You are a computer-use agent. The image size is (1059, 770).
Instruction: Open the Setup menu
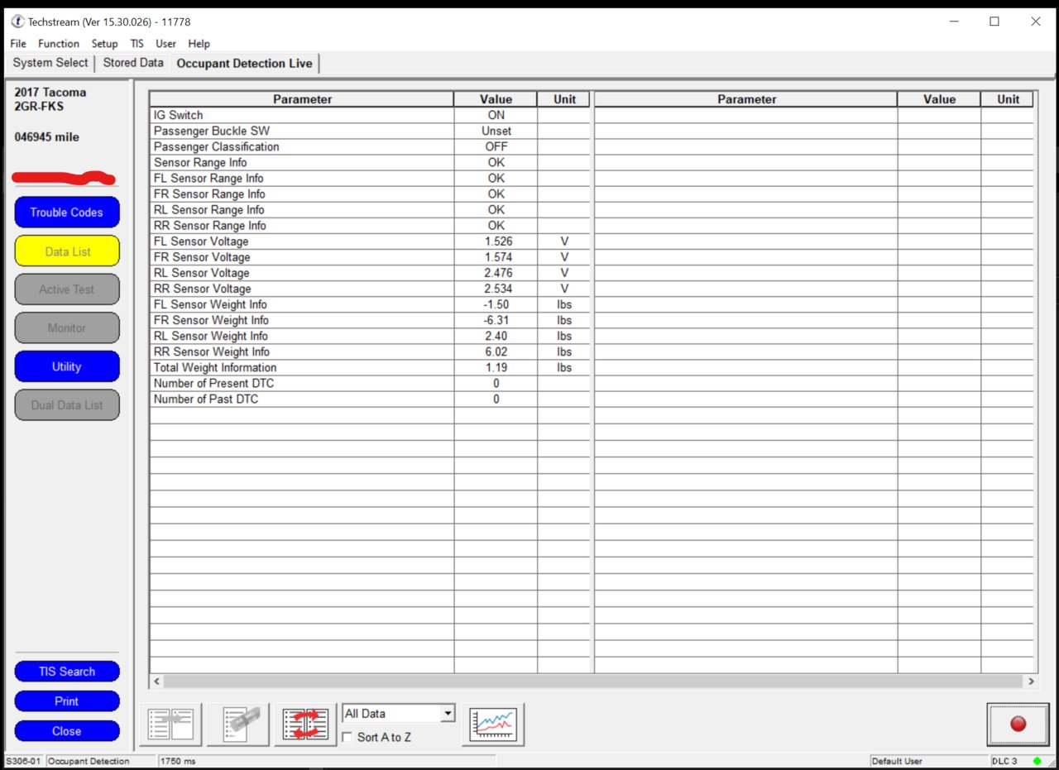click(x=104, y=44)
